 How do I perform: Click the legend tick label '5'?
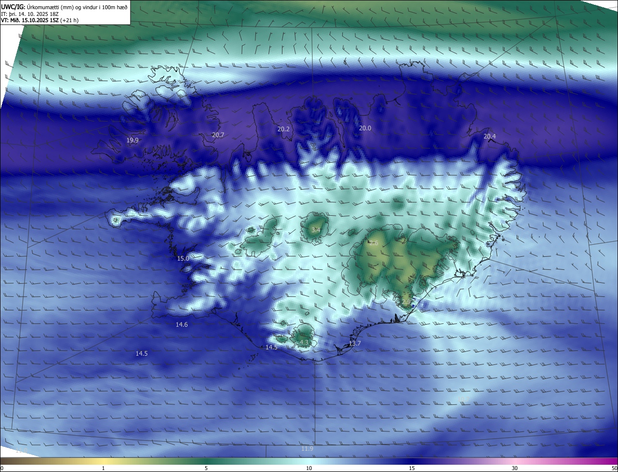tap(206, 468)
